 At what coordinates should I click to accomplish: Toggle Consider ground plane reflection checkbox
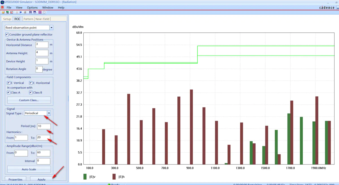coord(7,35)
